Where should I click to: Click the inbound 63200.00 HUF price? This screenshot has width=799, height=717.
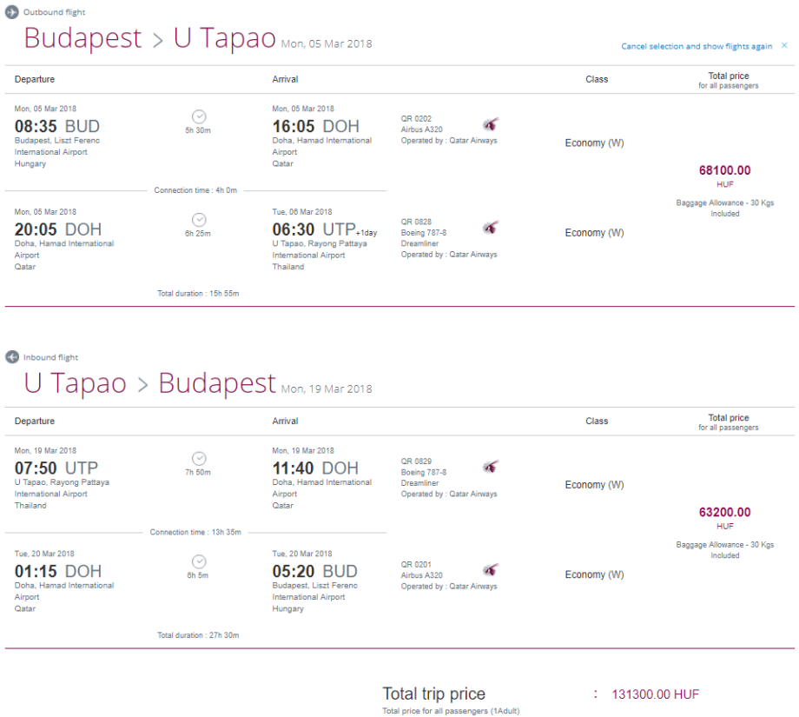[724, 512]
